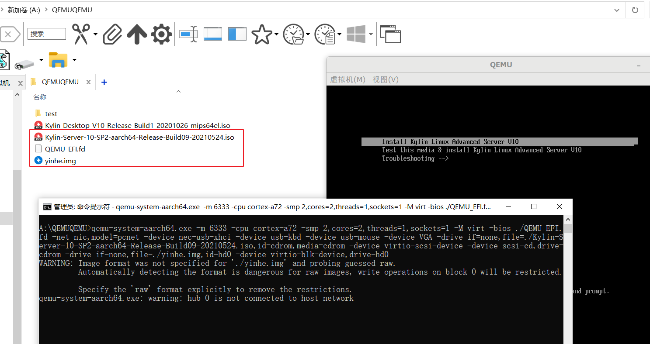Image resolution: width=650 pixels, height=344 pixels.
Task: Click the clock with folder recent-folders icon
Action: pos(293,34)
